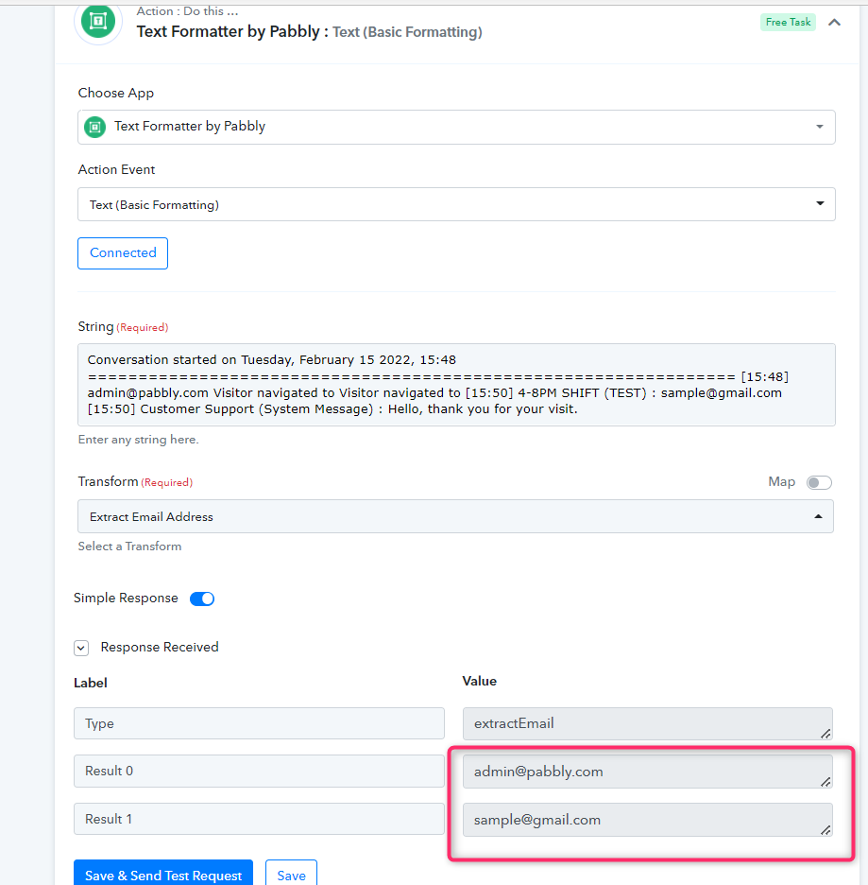
Task: Toggle the Simple Response switch off
Action: pyautogui.click(x=202, y=599)
